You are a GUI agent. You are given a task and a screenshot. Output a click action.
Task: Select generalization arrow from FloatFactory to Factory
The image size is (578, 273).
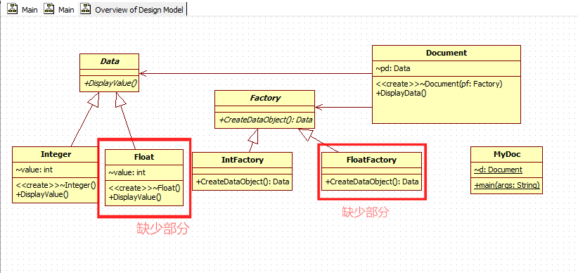pyautogui.click(x=318, y=140)
